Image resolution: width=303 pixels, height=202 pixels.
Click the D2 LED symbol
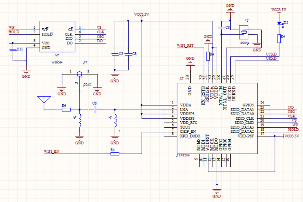280,23
